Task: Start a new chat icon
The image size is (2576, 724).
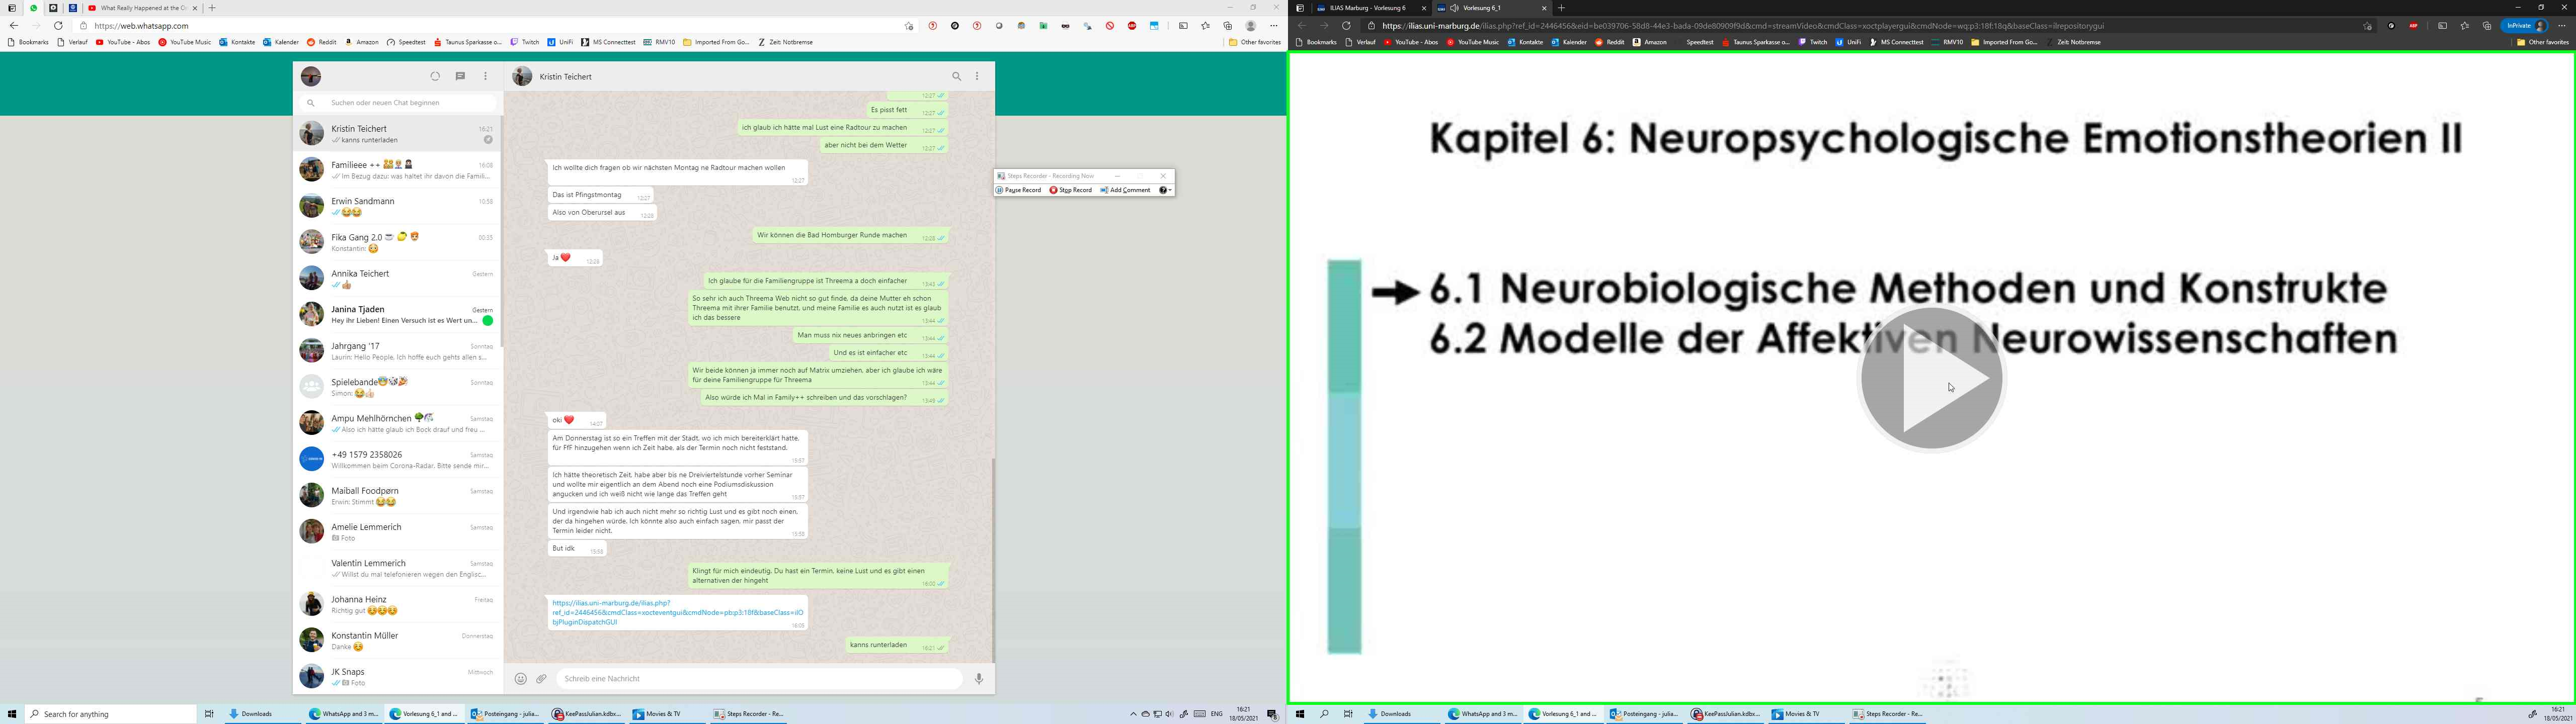Action: (460, 76)
